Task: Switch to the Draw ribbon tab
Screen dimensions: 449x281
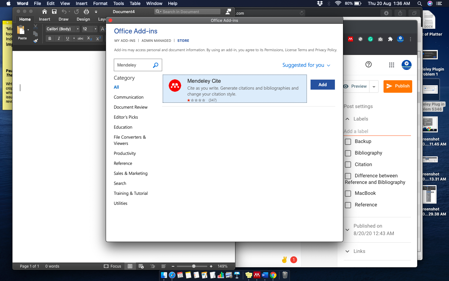Action: 64,19
